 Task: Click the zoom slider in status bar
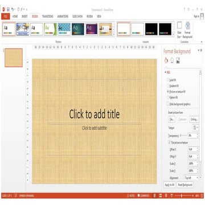point(184,195)
